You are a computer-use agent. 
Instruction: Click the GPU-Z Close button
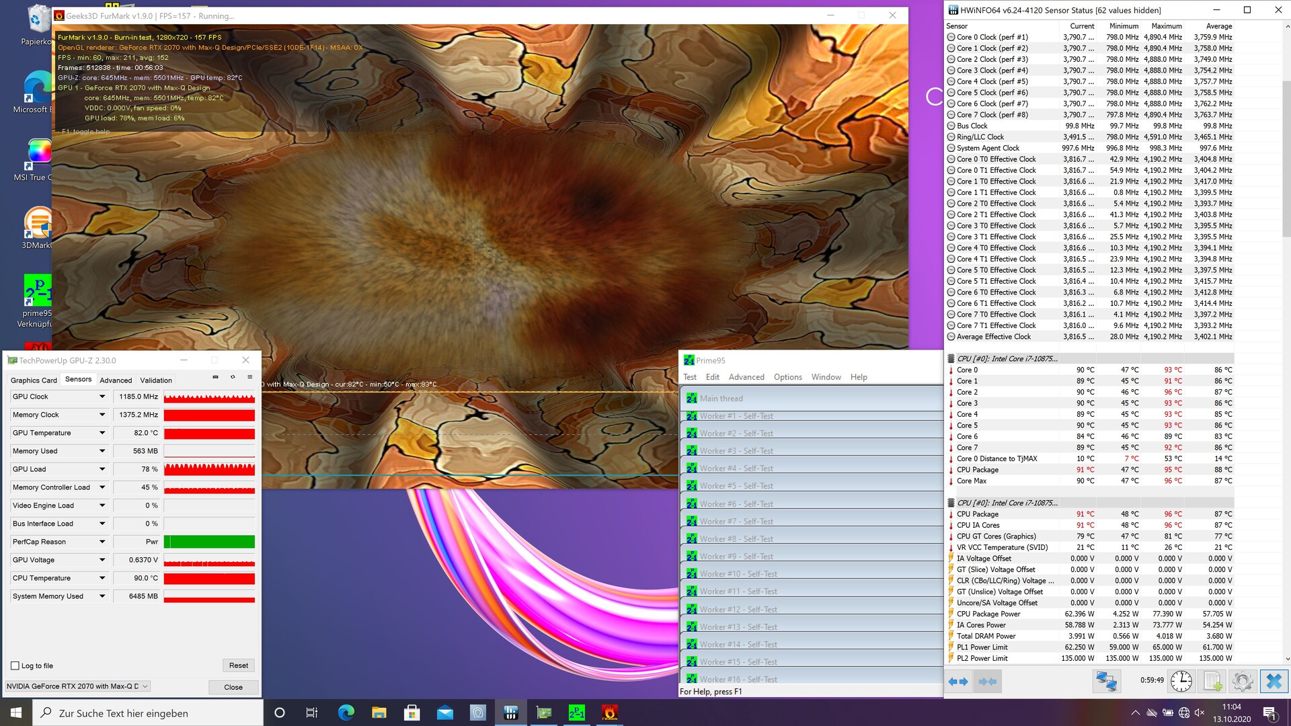(233, 687)
